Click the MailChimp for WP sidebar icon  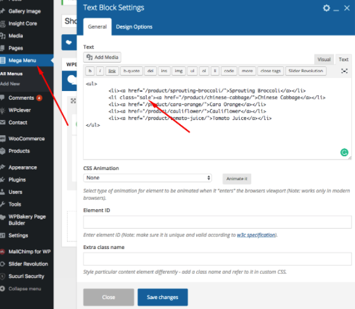(x=3, y=251)
